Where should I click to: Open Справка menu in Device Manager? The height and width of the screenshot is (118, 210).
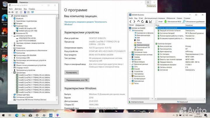[x=32, y=9]
